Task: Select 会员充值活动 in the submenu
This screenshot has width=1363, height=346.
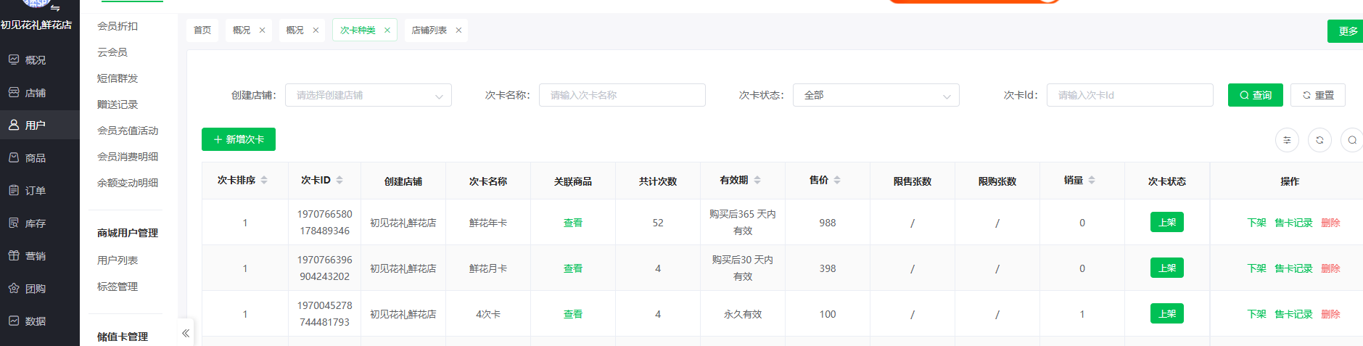Action: pos(128,131)
